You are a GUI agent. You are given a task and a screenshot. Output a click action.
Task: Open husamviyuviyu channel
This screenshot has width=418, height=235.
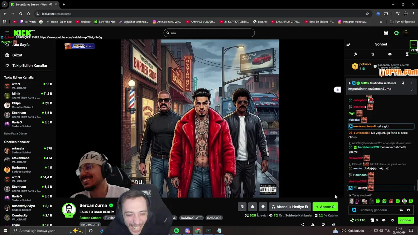click(x=28, y=208)
